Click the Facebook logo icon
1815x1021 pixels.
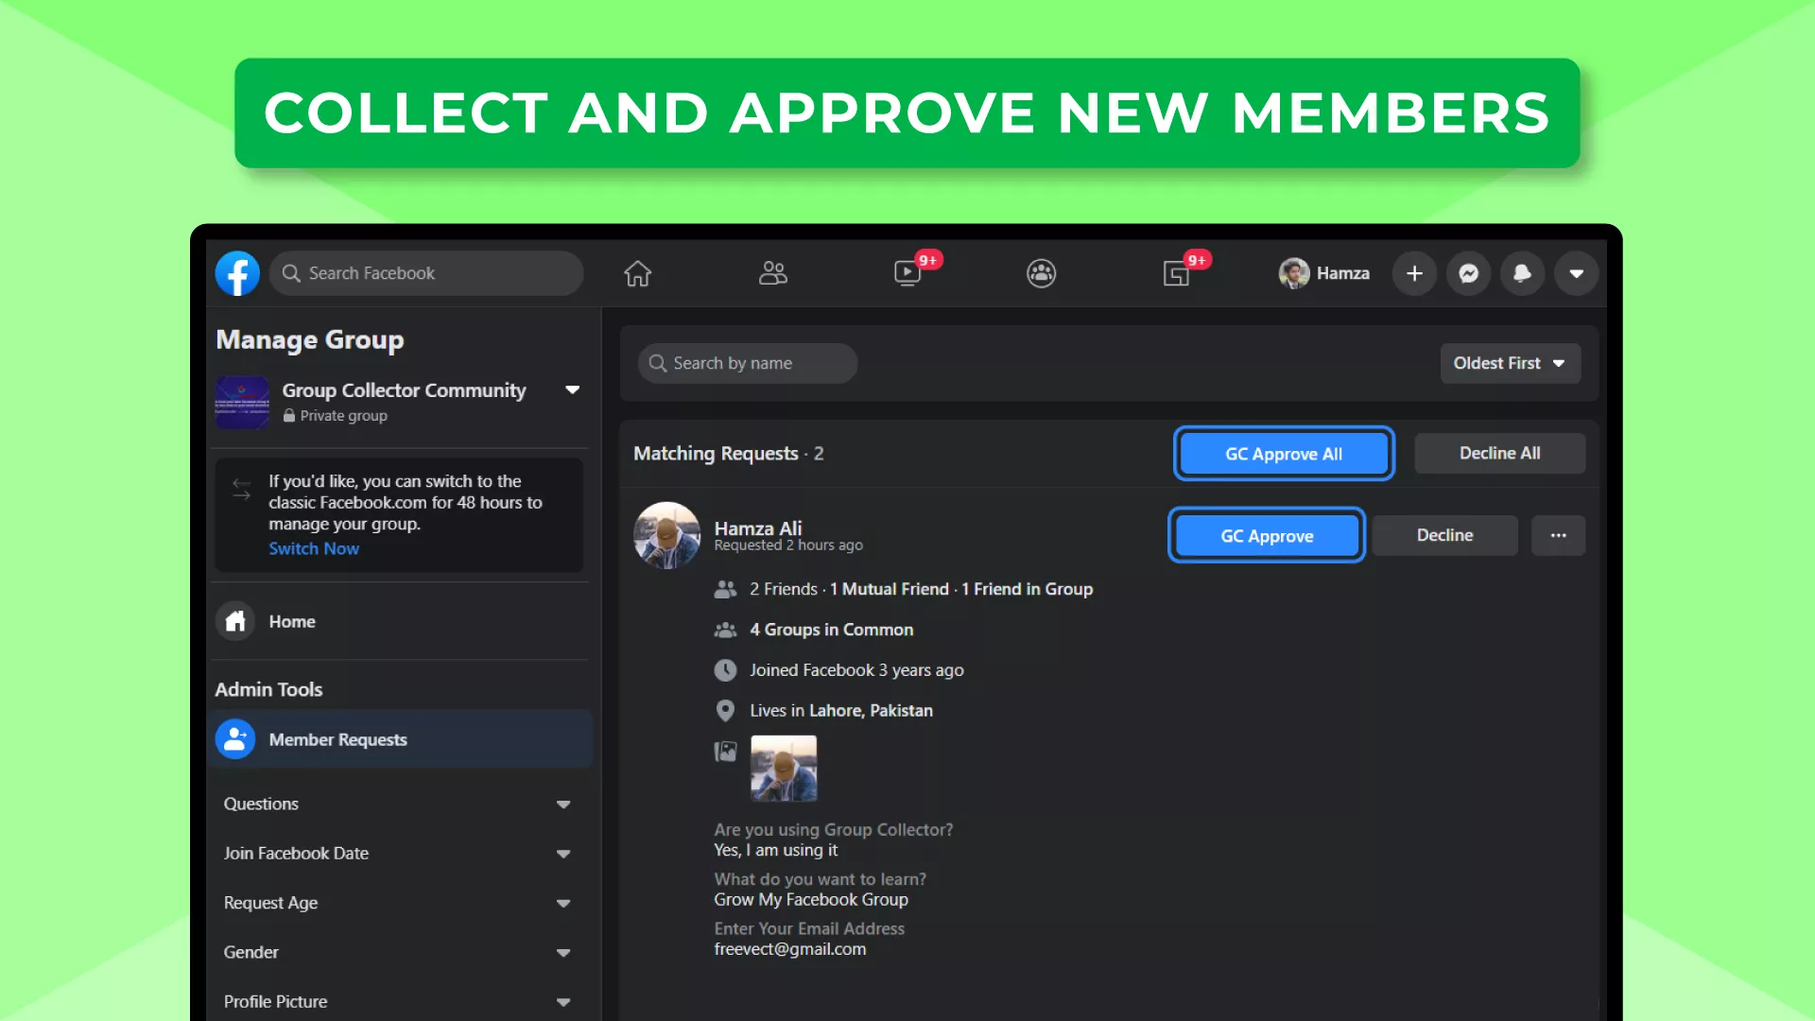pos(237,273)
